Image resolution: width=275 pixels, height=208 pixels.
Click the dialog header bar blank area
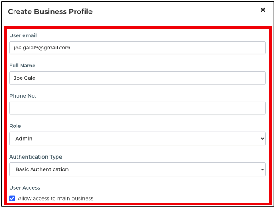coord(175,12)
